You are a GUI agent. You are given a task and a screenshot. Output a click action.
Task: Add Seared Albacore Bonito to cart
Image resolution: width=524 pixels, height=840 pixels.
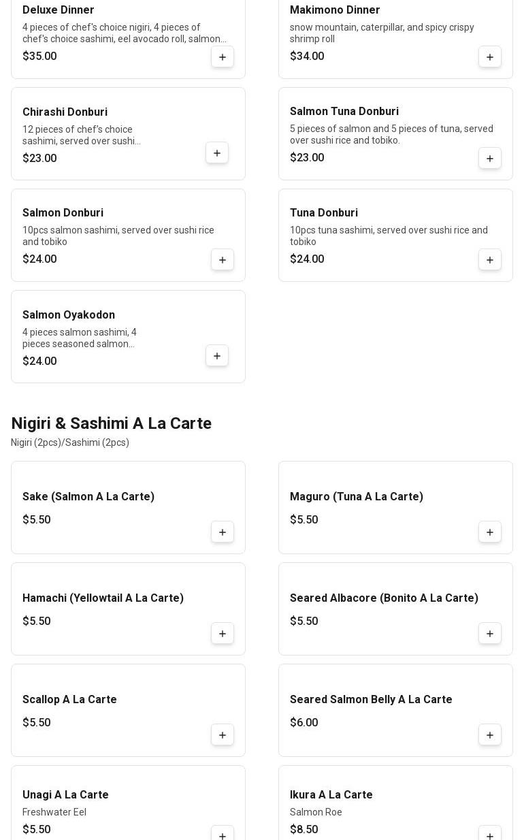(490, 634)
